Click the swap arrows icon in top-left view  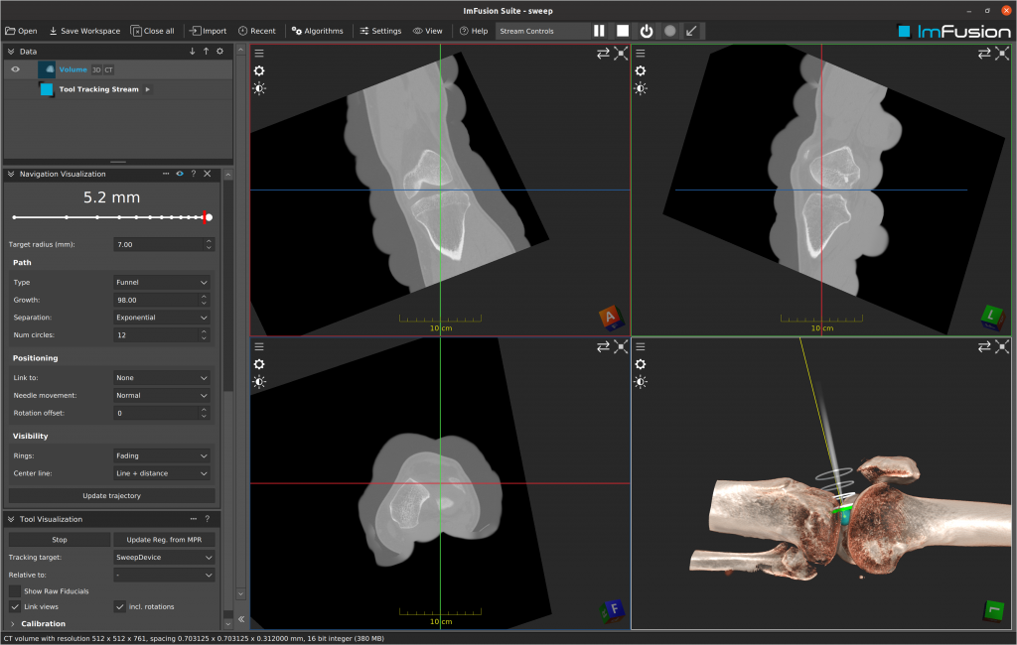coord(603,54)
